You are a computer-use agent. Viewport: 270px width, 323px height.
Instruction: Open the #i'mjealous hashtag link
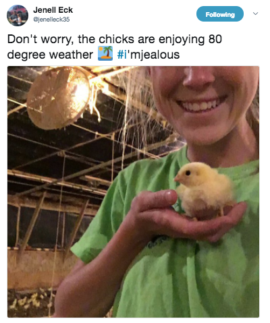pyautogui.click(x=148, y=55)
